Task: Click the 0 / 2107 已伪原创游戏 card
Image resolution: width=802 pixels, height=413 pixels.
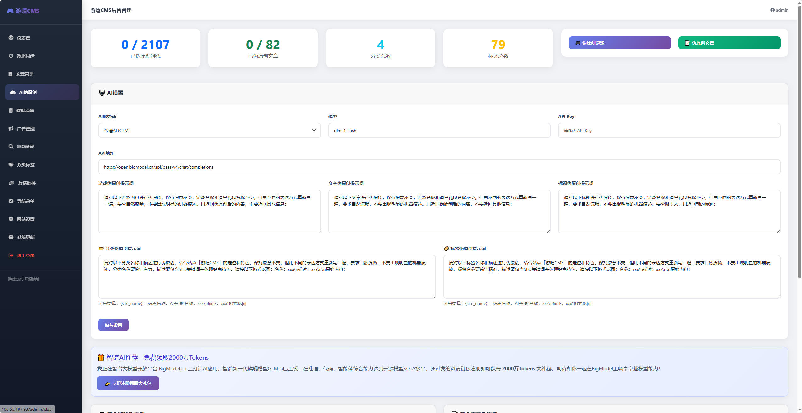Action: pyautogui.click(x=145, y=48)
